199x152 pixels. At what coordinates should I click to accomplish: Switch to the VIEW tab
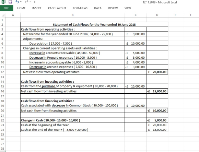tap(128, 8)
